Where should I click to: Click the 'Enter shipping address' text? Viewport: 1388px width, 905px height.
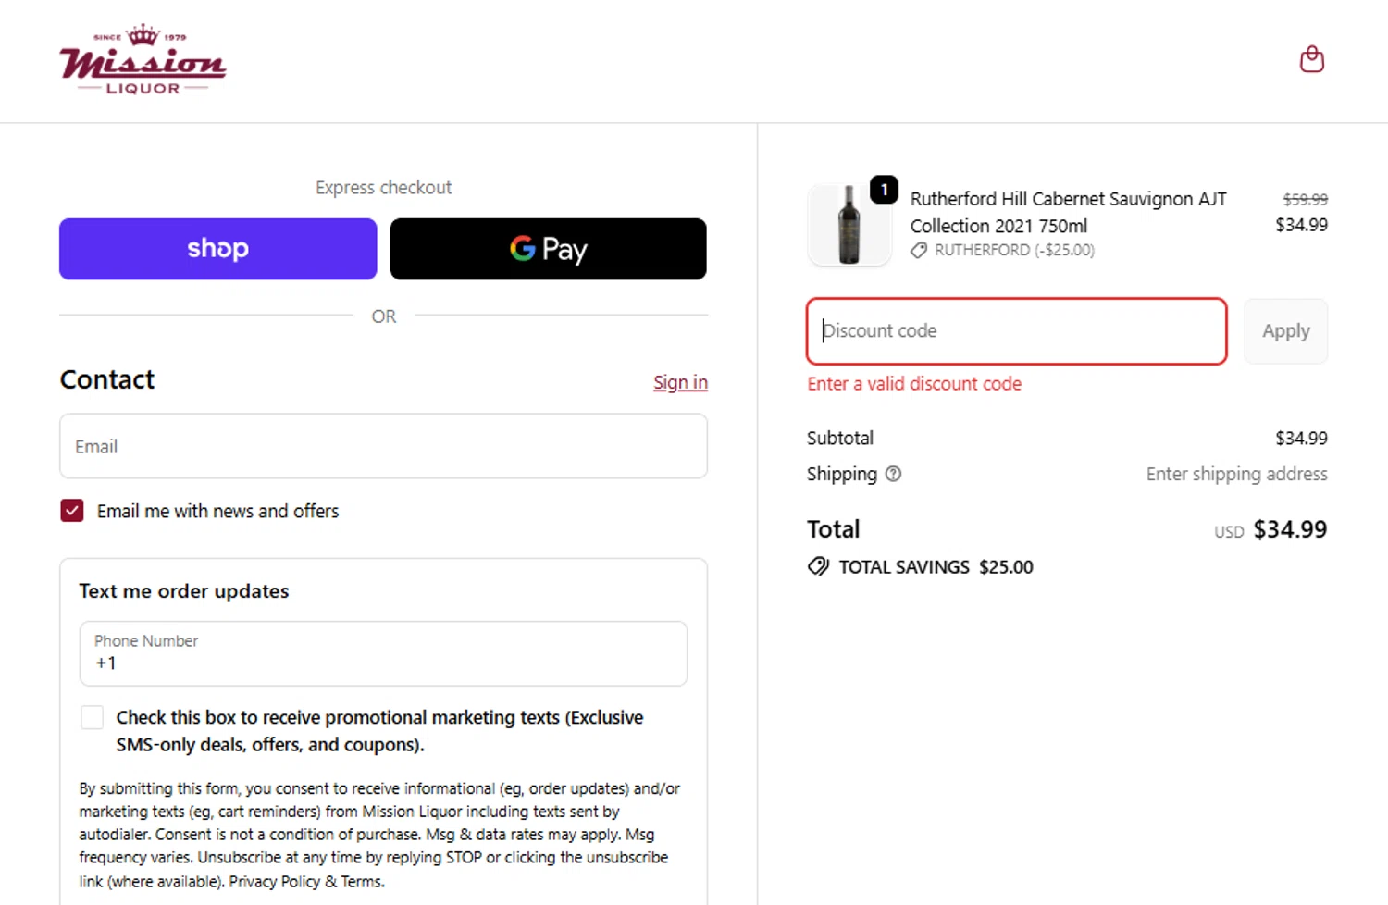1236,474
